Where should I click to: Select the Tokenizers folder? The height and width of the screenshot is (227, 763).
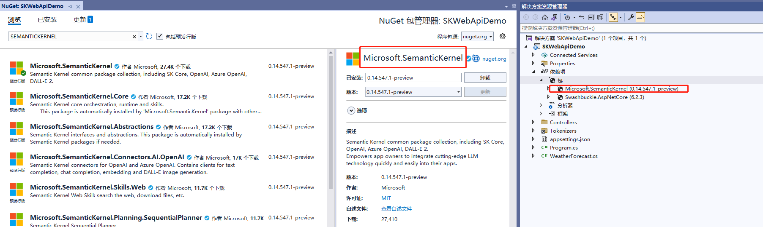coord(563,131)
